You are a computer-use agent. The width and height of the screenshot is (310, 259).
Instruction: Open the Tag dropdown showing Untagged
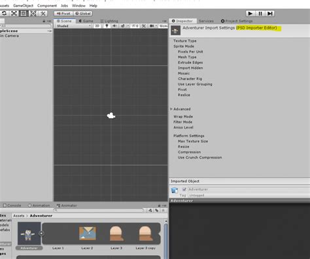point(249,195)
